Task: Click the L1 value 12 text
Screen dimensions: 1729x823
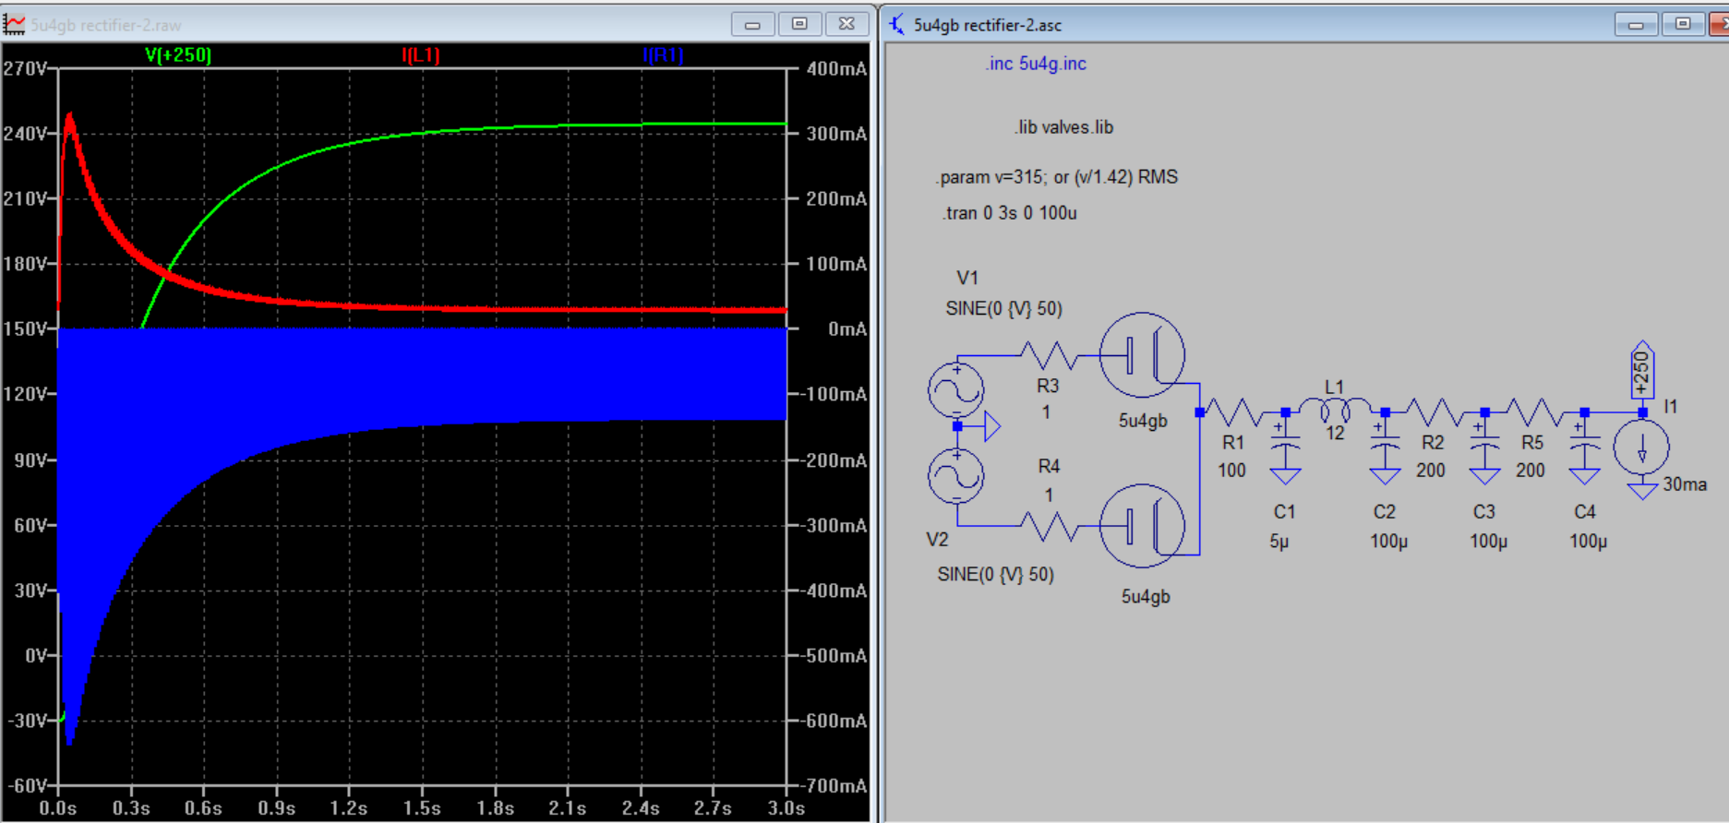Action: pos(1335,433)
